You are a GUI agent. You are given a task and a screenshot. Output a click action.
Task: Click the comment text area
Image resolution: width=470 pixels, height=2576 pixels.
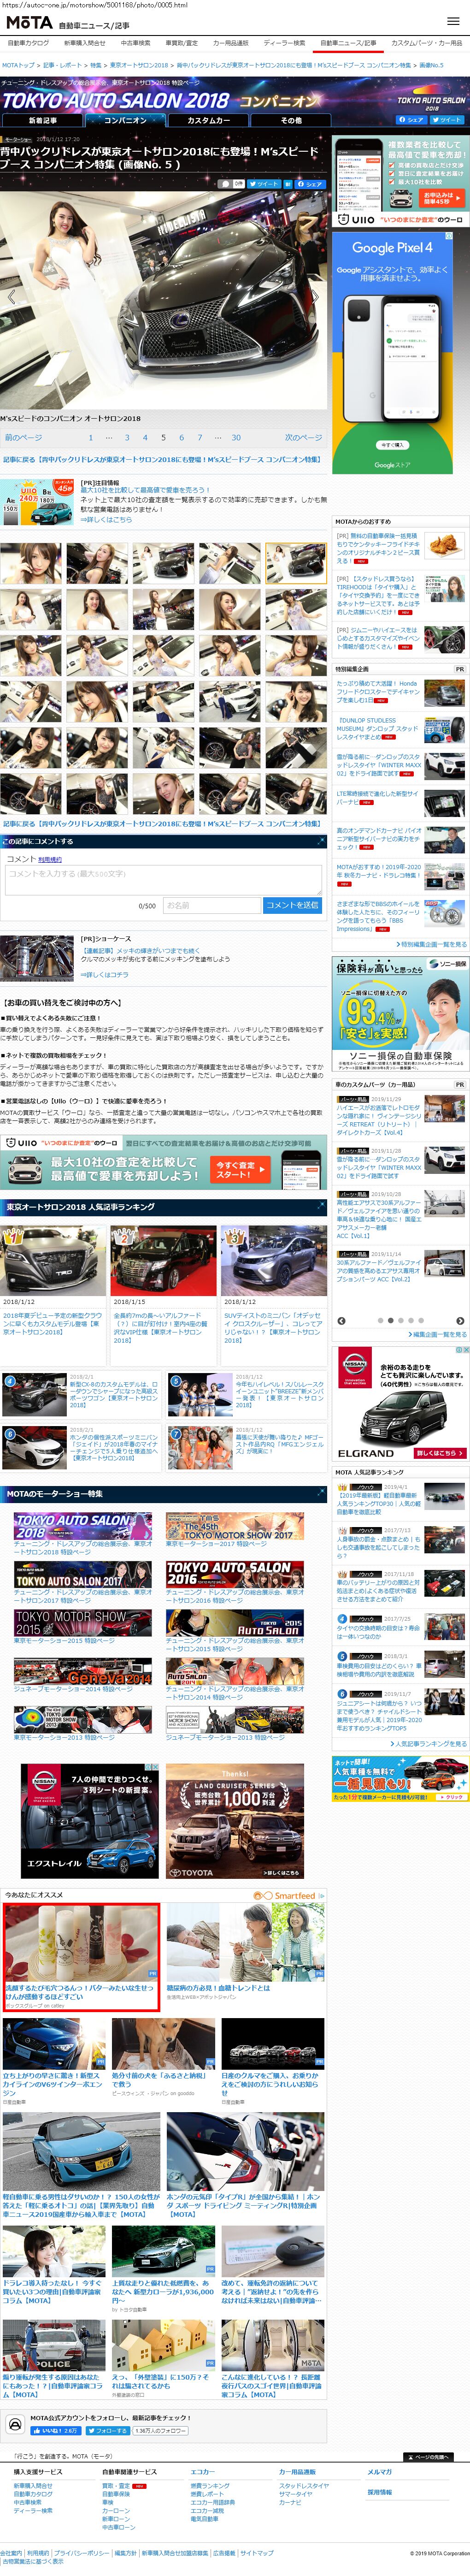point(163,878)
